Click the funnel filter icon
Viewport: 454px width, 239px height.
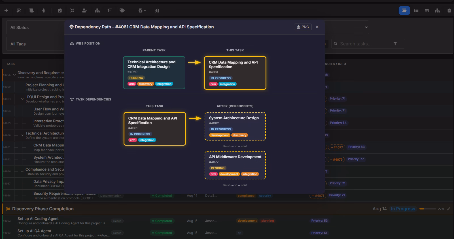coord(395,44)
